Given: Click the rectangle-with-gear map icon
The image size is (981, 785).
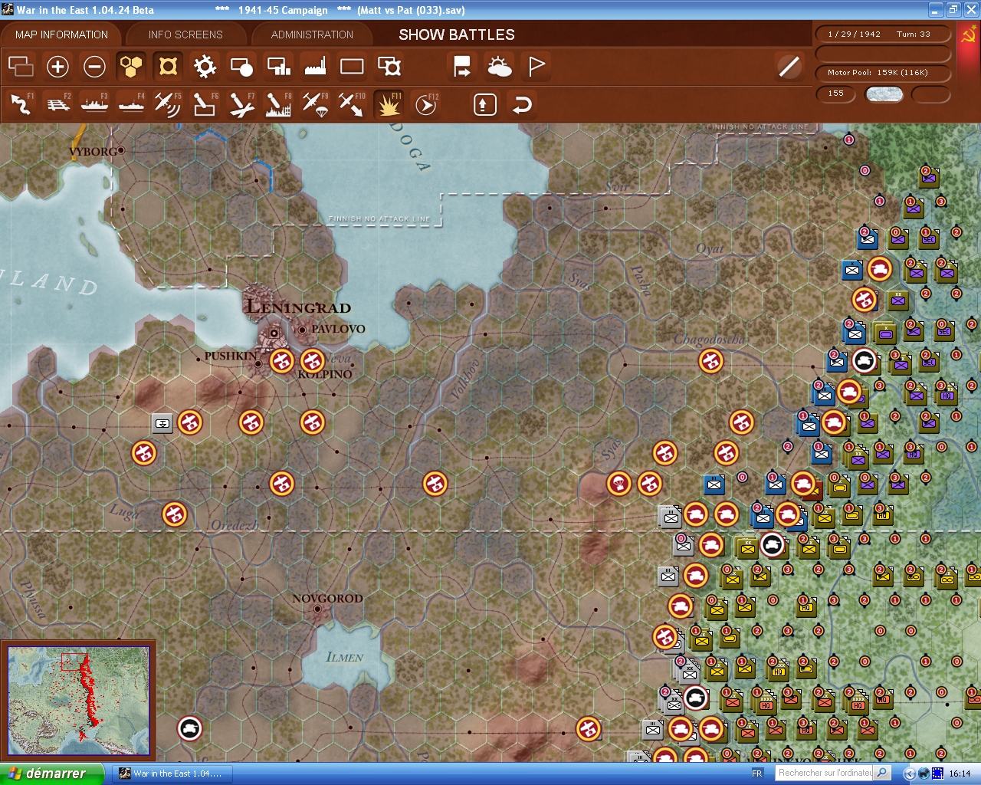Looking at the screenshot, I should pyautogui.click(x=389, y=67).
